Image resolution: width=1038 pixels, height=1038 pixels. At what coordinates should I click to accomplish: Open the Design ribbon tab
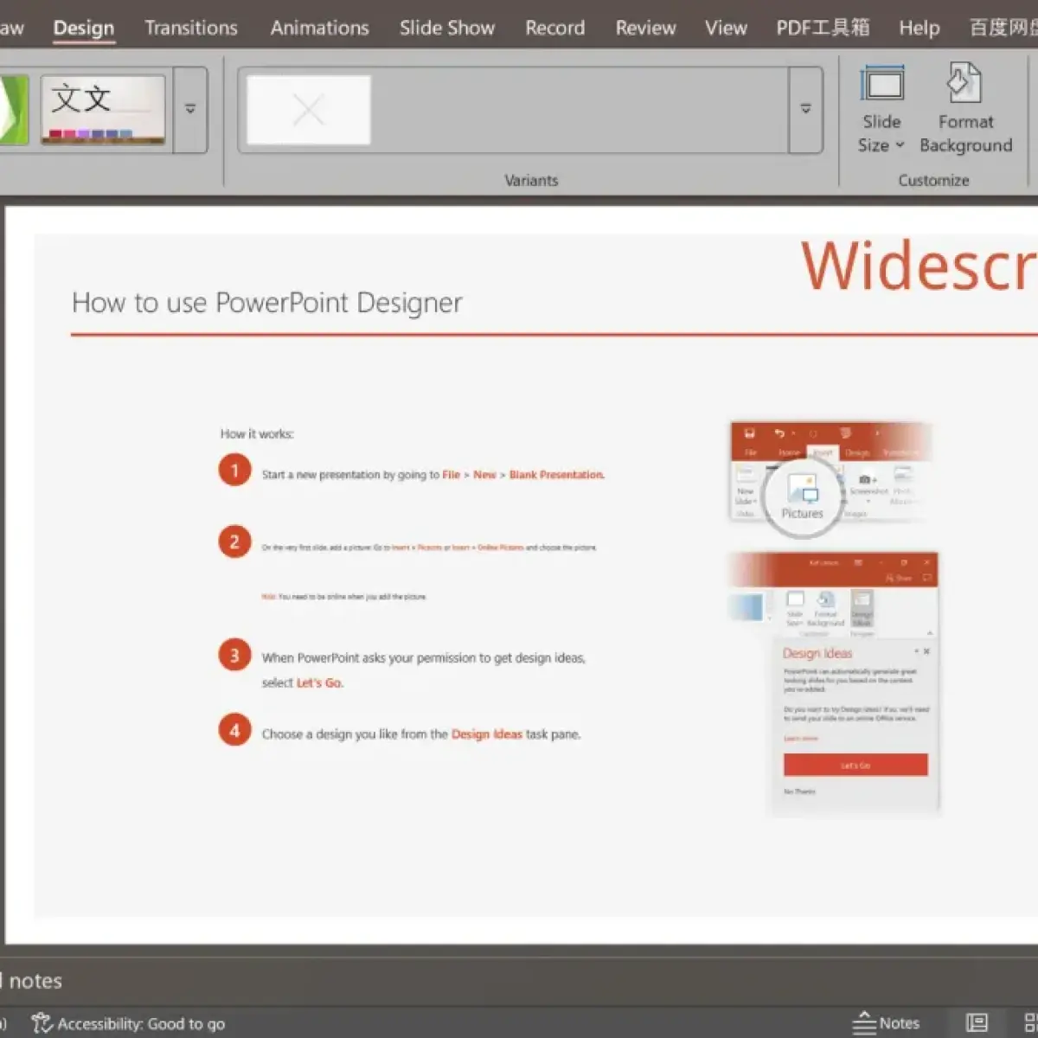click(x=84, y=28)
